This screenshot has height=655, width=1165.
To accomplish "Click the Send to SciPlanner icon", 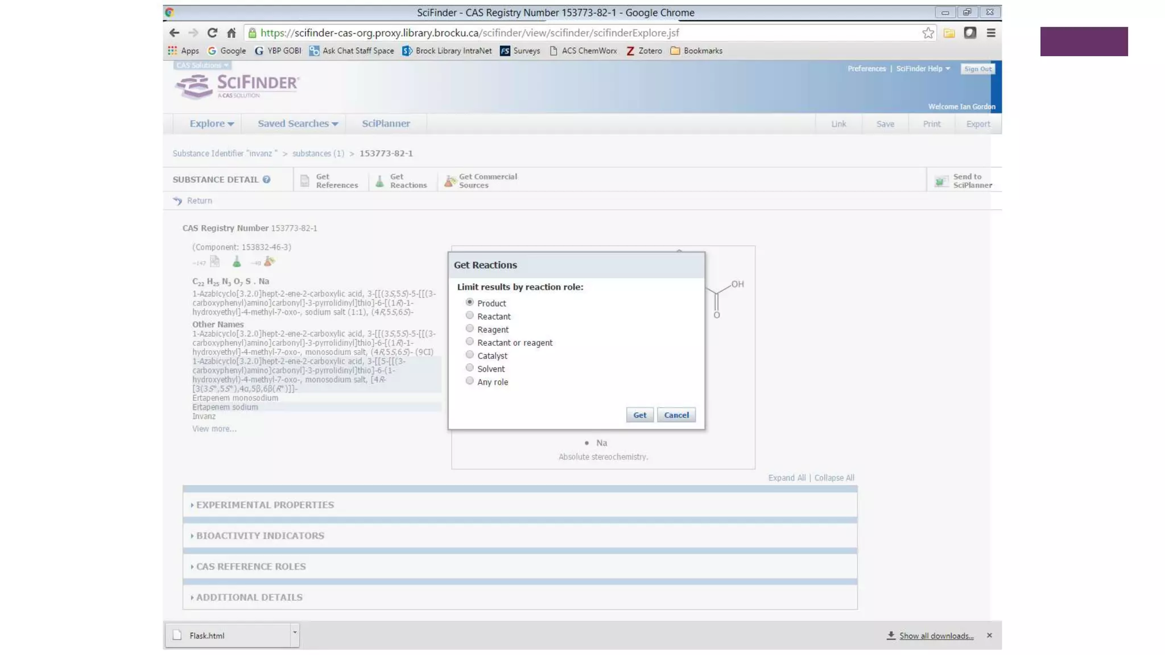I will (x=941, y=181).
